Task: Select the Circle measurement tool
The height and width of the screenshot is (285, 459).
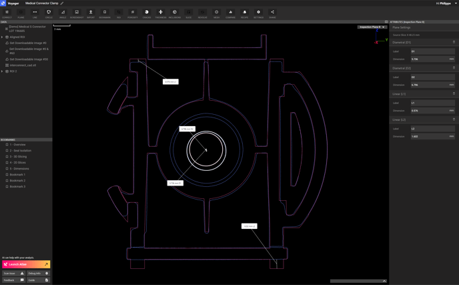Action: click(49, 13)
